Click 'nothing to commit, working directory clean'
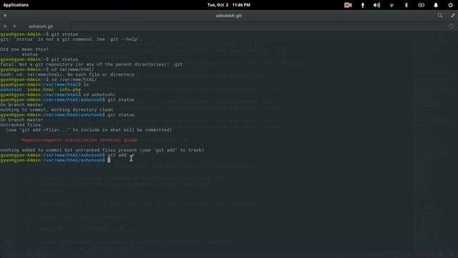Image resolution: width=458 pixels, height=258 pixels. 57,110
